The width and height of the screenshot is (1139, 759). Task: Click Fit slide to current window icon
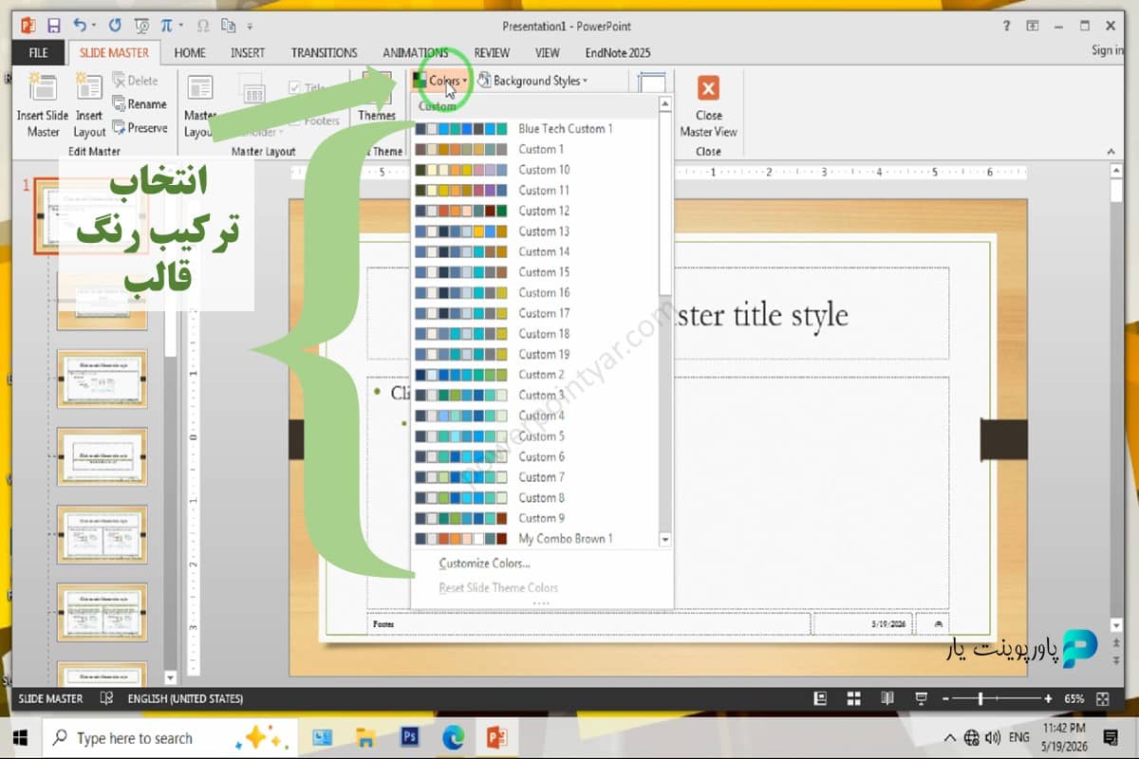[x=1102, y=698]
